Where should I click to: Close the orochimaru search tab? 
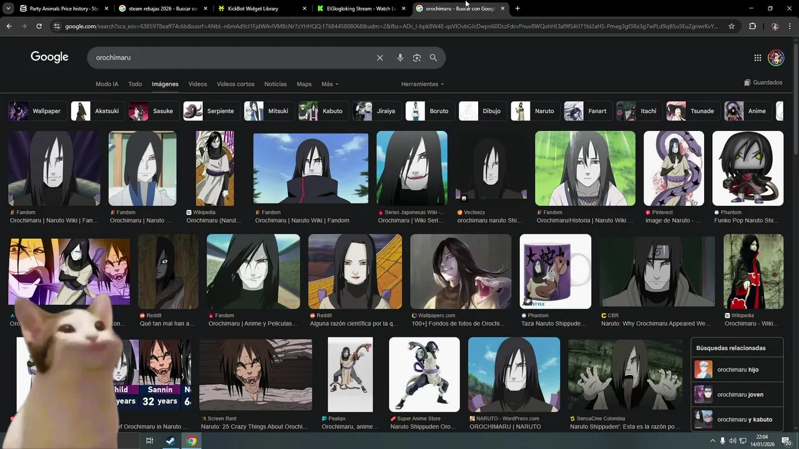(x=502, y=9)
